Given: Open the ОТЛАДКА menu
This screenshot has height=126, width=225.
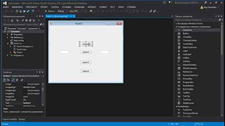Looking at the screenshot, I should (x=66, y=7).
